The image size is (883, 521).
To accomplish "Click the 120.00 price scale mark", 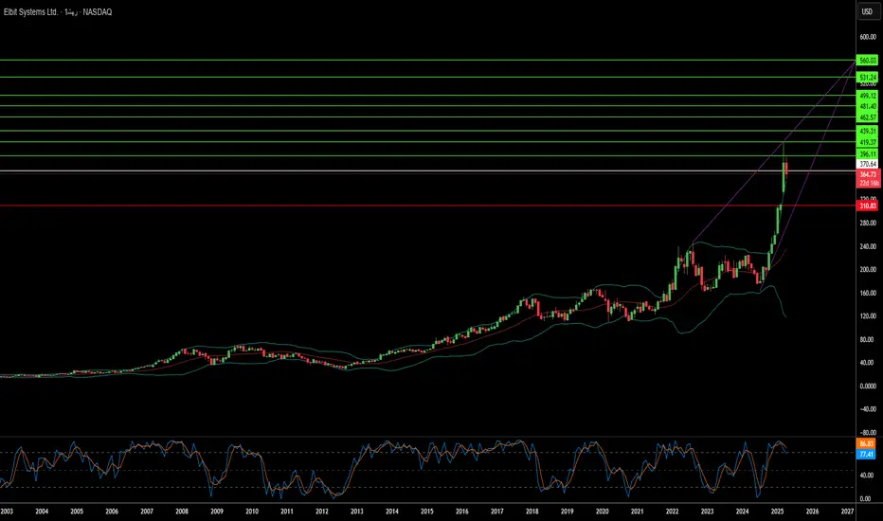I will click(x=868, y=316).
